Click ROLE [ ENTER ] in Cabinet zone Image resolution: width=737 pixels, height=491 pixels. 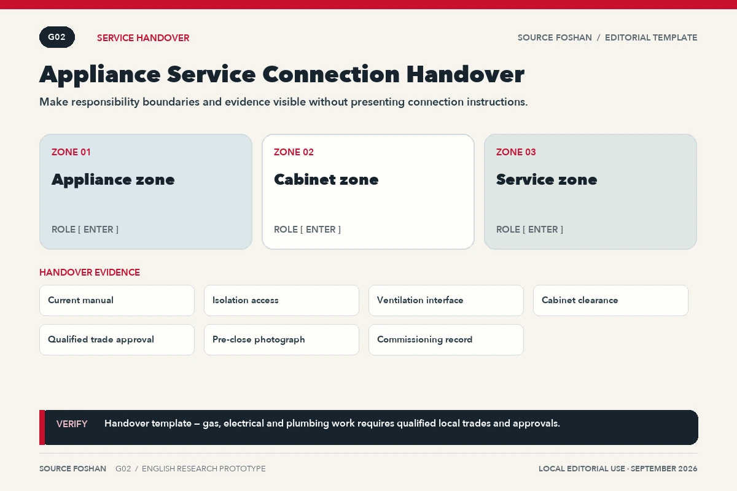pyautogui.click(x=308, y=230)
